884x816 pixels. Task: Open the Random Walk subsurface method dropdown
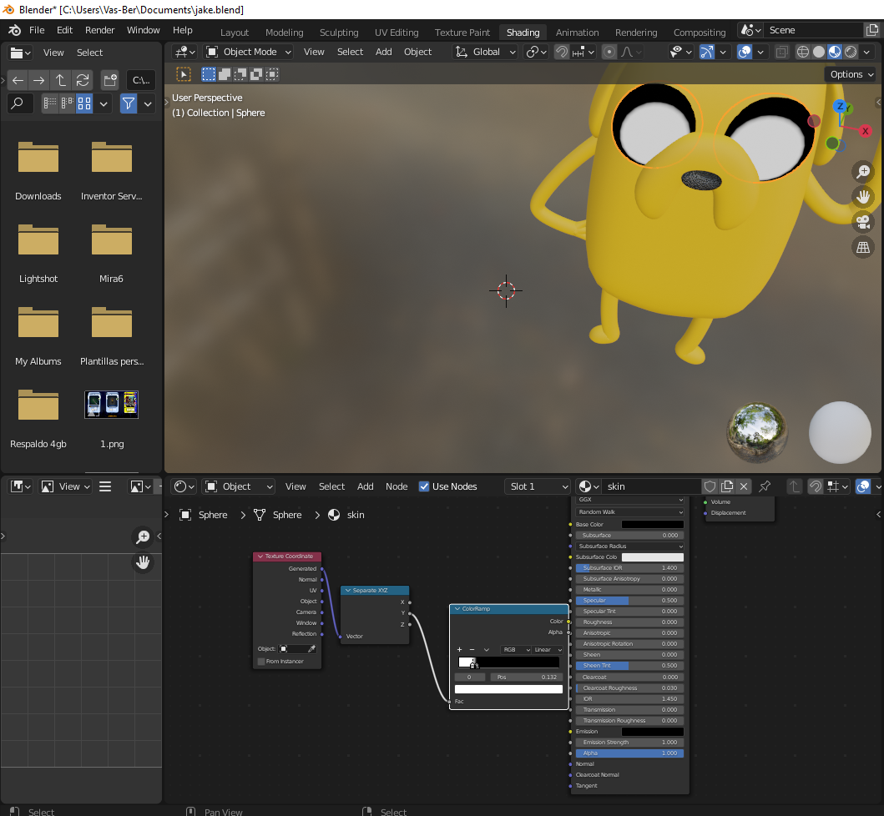[629, 512]
